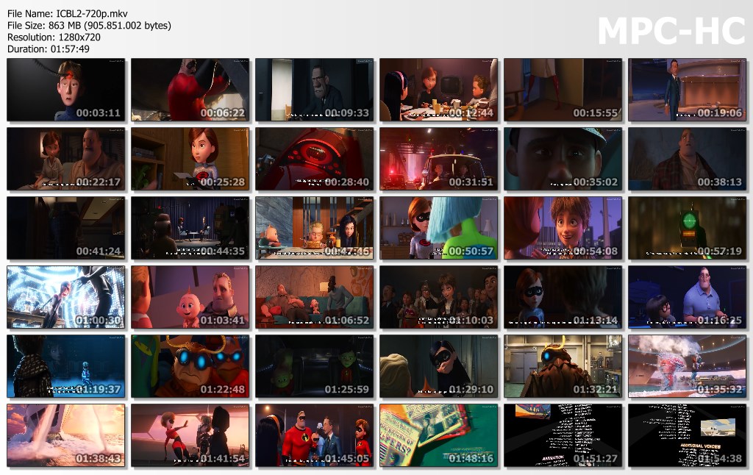The width and height of the screenshot is (753, 475).
Task: Click the text 'File Name: ICBL2-720p.mkv'
Action: (x=67, y=14)
